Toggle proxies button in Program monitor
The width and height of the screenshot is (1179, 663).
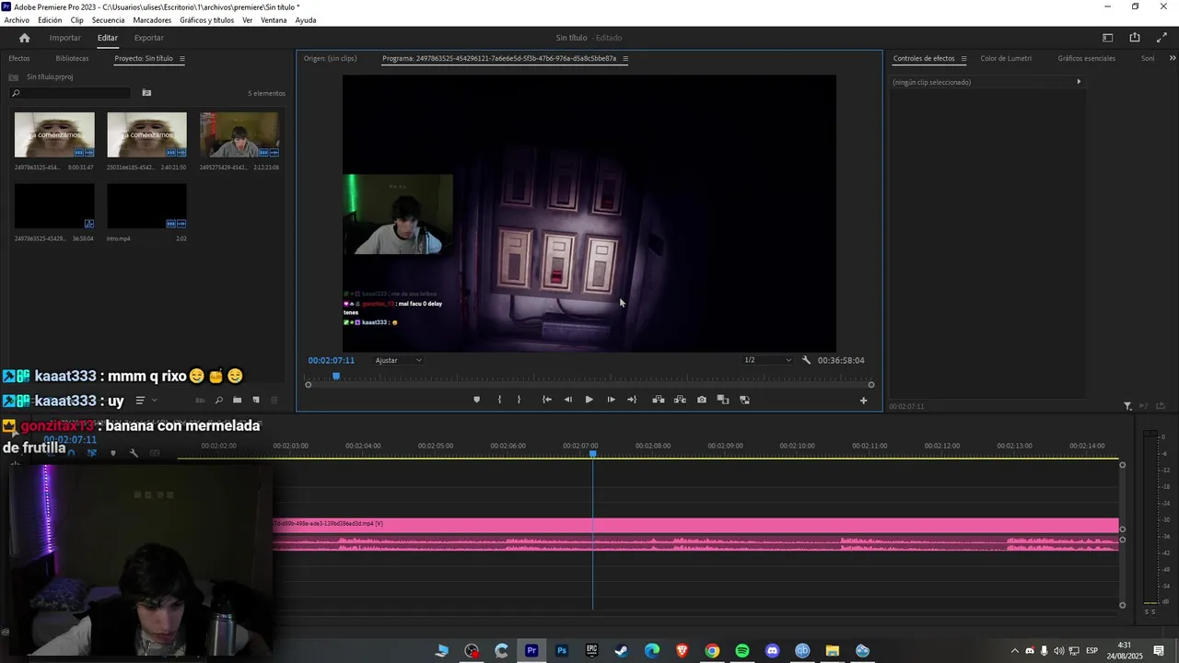[x=744, y=400]
